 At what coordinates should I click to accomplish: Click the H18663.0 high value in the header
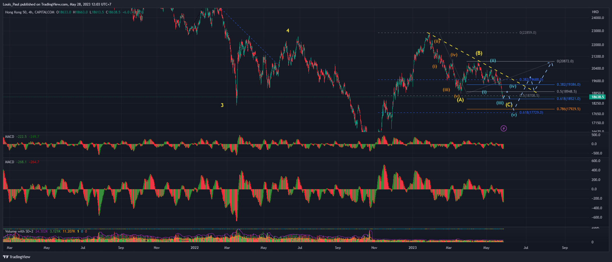click(x=80, y=12)
